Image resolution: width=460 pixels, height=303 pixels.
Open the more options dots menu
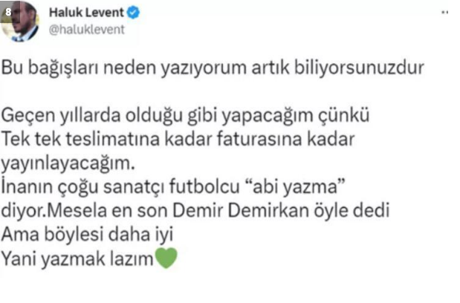[444, 13]
